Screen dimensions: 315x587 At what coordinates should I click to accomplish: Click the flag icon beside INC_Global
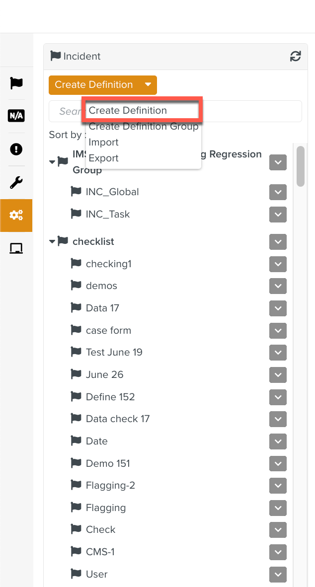point(76,192)
